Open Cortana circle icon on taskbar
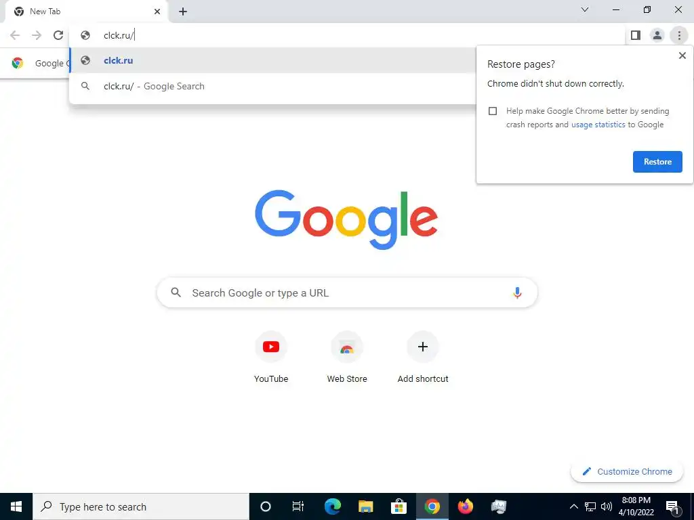 (x=266, y=506)
